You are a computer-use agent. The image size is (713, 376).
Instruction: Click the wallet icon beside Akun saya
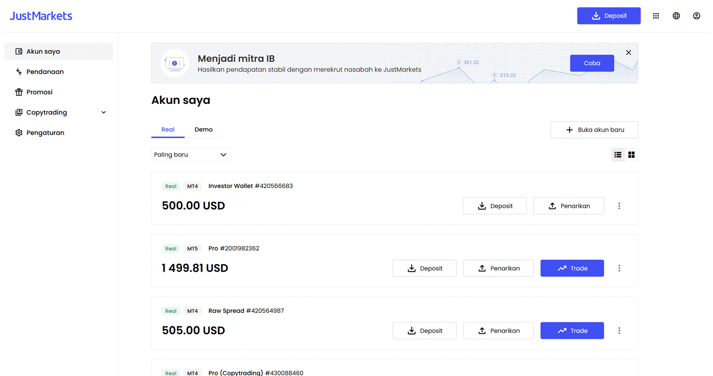coord(19,51)
